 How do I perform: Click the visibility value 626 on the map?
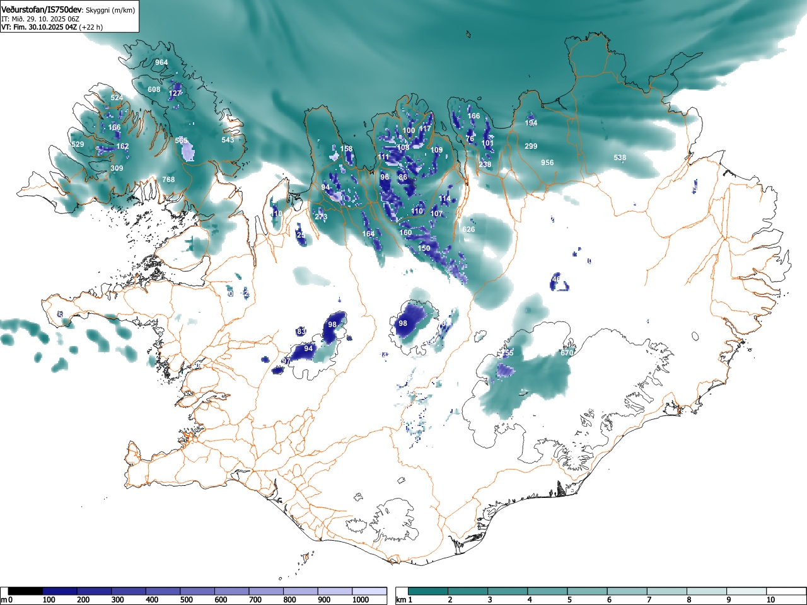(468, 229)
